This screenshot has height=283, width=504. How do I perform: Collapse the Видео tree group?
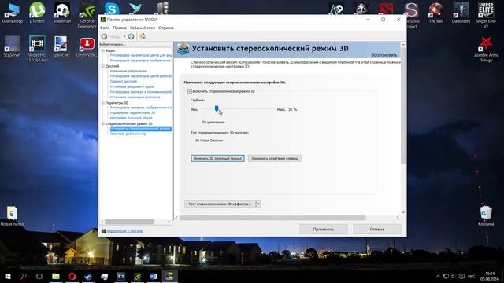click(103, 50)
